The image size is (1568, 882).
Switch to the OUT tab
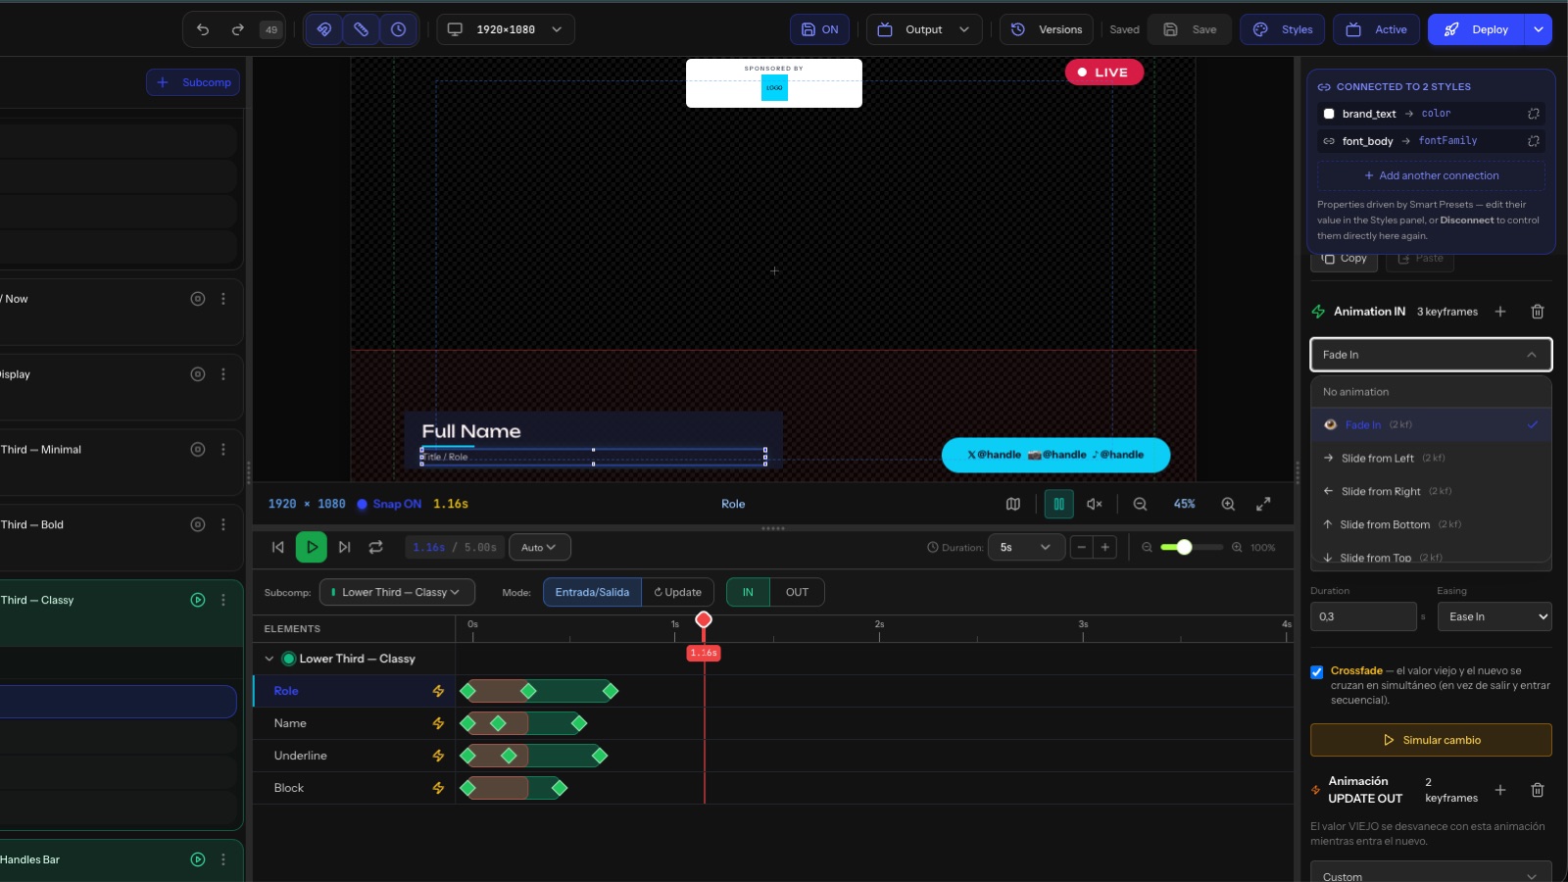(x=798, y=592)
